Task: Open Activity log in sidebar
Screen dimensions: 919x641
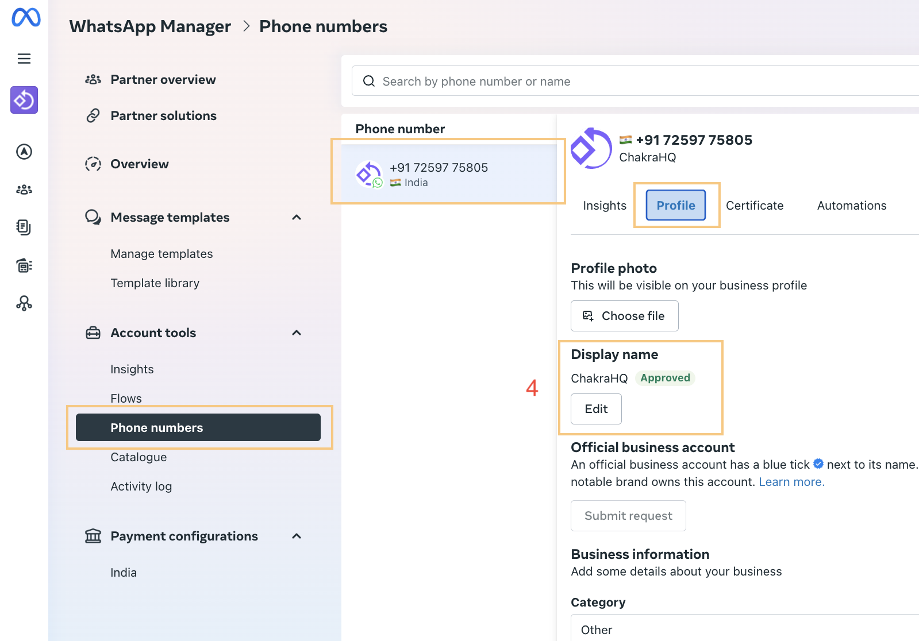Action: tap(141, 486)
